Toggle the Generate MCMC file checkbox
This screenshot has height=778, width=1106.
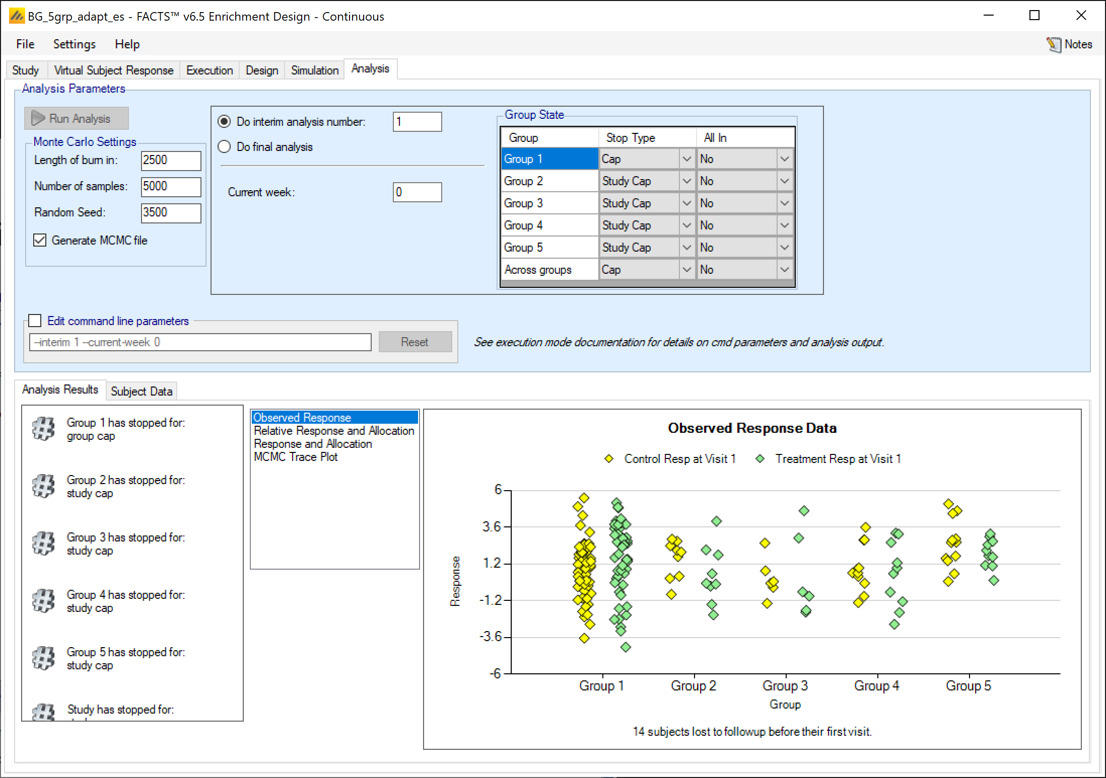(40, 241)
